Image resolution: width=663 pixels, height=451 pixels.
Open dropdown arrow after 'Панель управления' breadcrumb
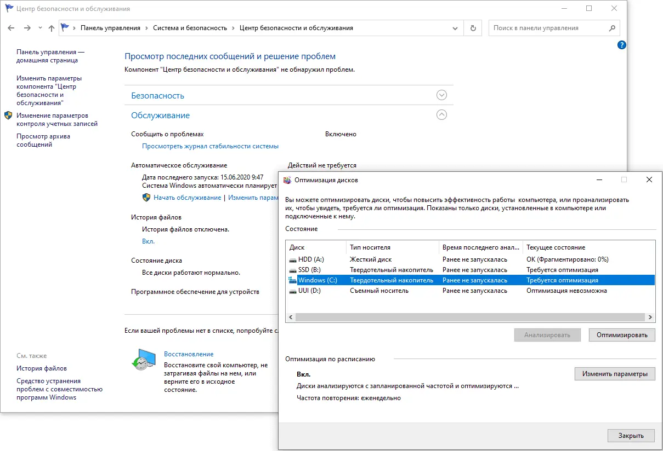click(x=146, y=28)
